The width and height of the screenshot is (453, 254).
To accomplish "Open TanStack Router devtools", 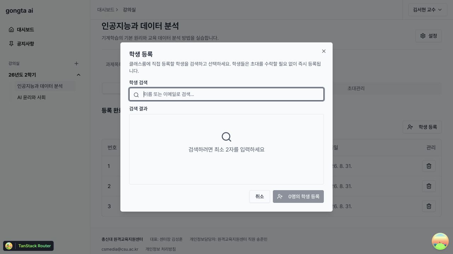I will (x=28, y=246).
